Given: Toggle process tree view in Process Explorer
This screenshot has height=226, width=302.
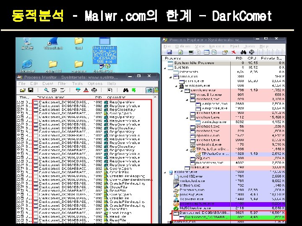Looking at the screenshot, I should click(198, 52).
